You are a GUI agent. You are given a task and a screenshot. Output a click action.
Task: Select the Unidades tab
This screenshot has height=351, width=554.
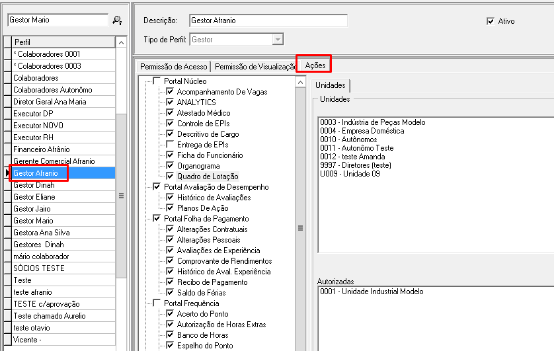coord(331,85)
